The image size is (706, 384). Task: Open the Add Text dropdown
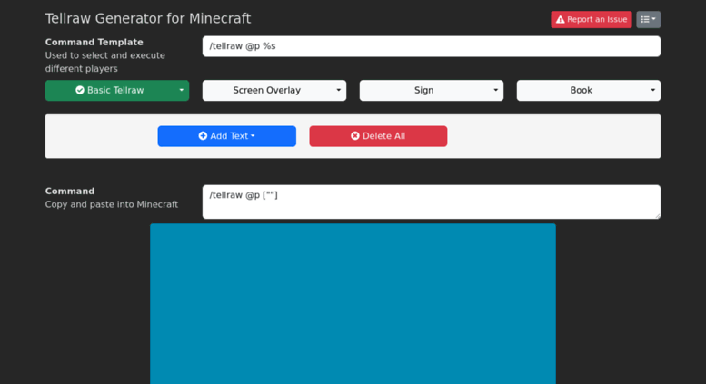227,136
